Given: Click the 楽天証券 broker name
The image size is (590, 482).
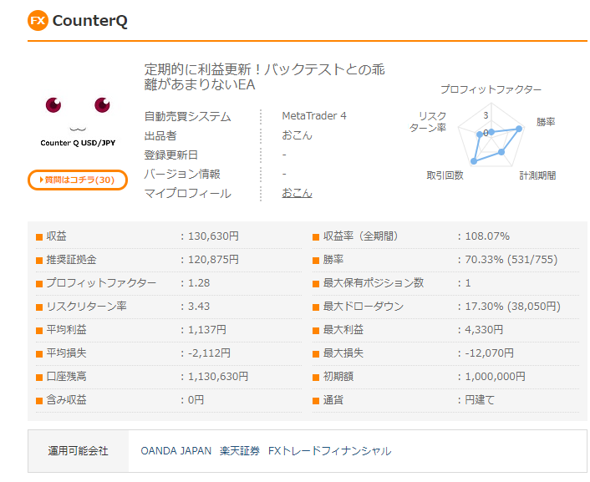Looking at the screenshot, I should pyautogui.click(x=240, y=451).
